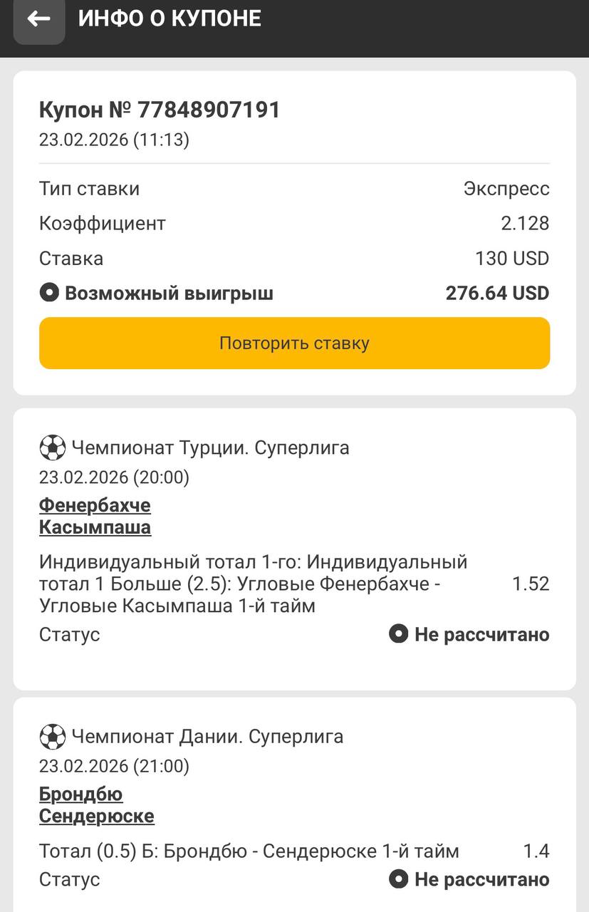This screenshot has height=912, width=589.
Task: Click the 276.64 USD winnings amount
Action: (x=497, y=293)
